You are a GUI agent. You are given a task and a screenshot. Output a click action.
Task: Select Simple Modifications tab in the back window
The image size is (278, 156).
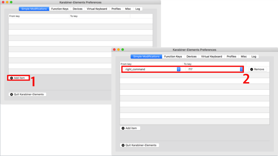(x=34, y=9)
